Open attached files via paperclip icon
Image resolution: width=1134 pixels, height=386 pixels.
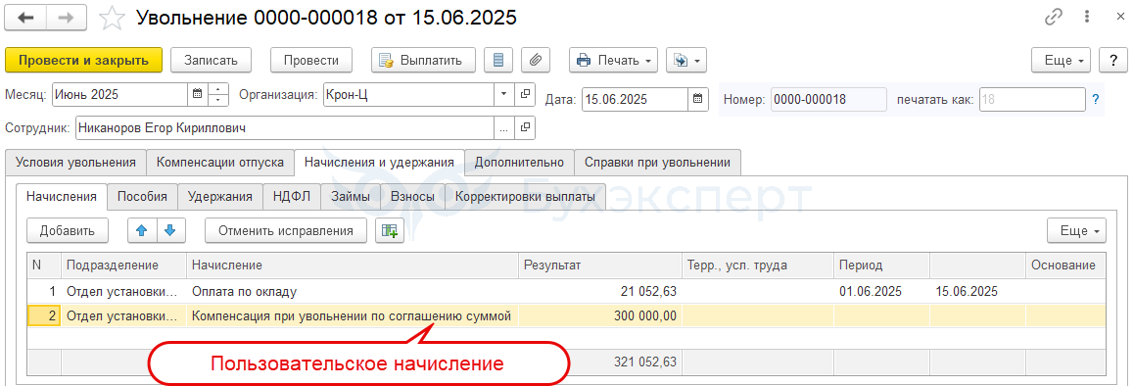(536, 60)
